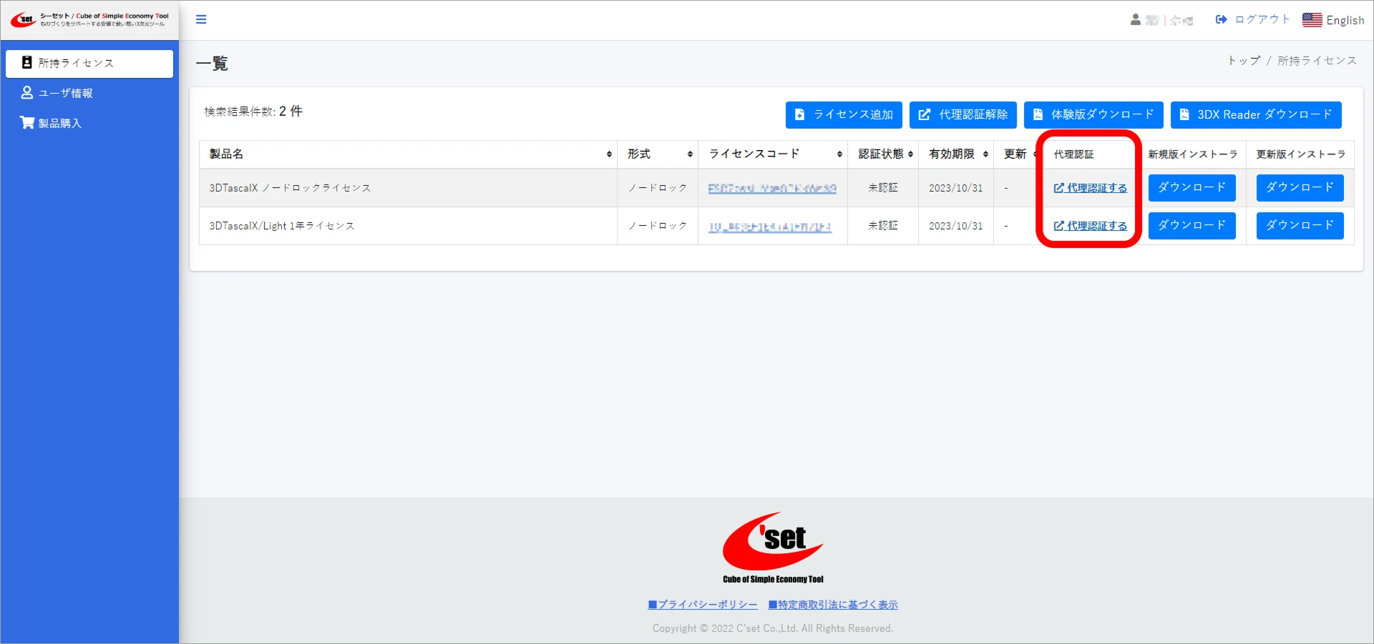Viewport: 1374px width, 644px height.
Task: Click the user profile icon in header
Action: pos(1135,20)
